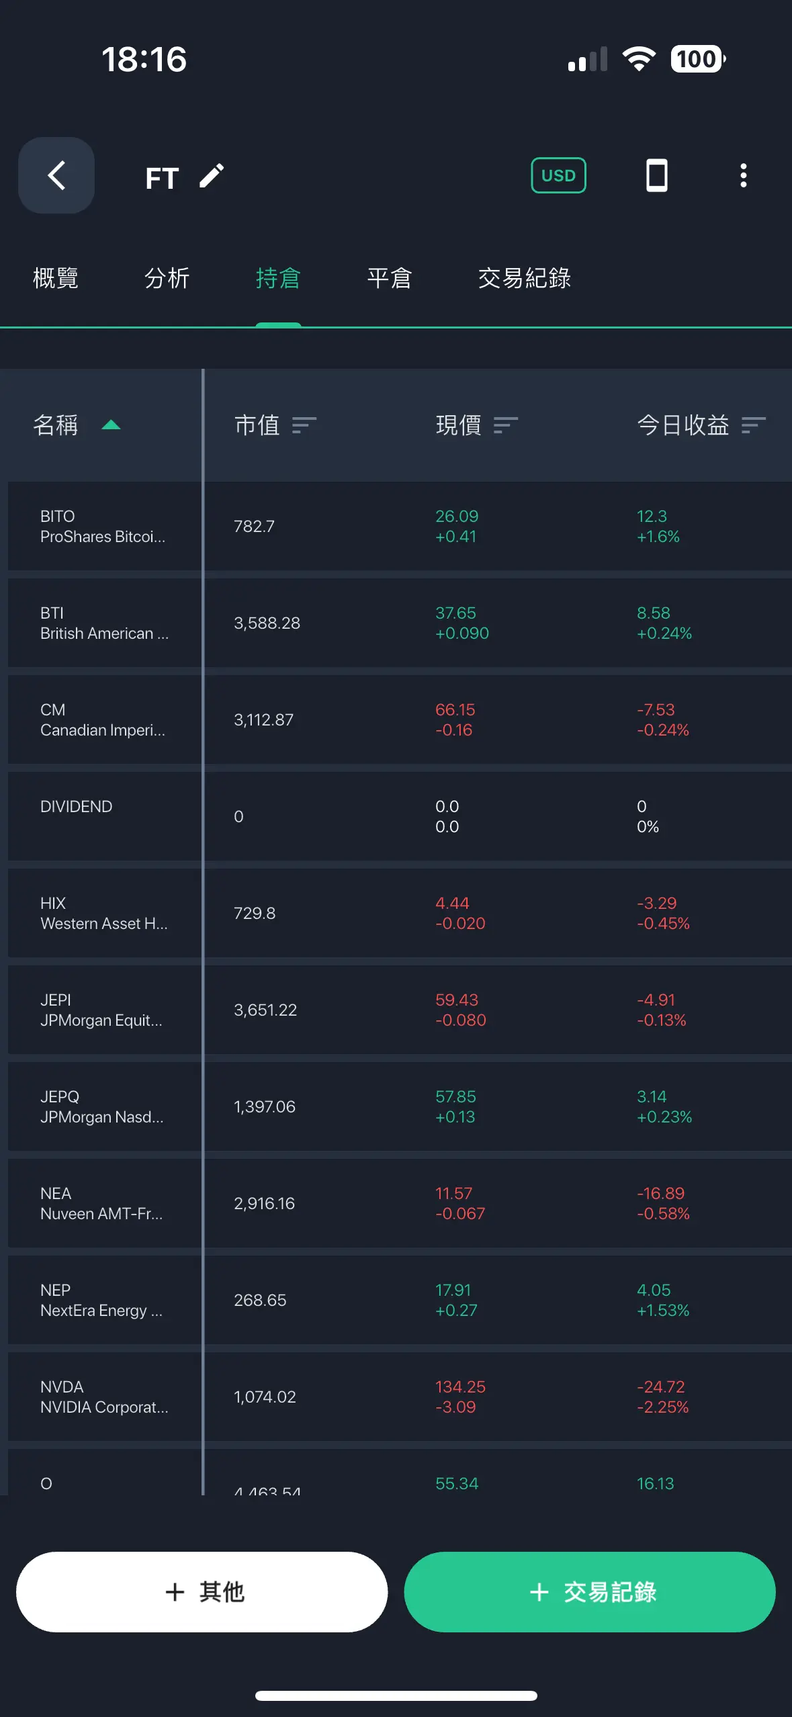
Task: Switch to the 分析 tab
Action: pos(167,277)
